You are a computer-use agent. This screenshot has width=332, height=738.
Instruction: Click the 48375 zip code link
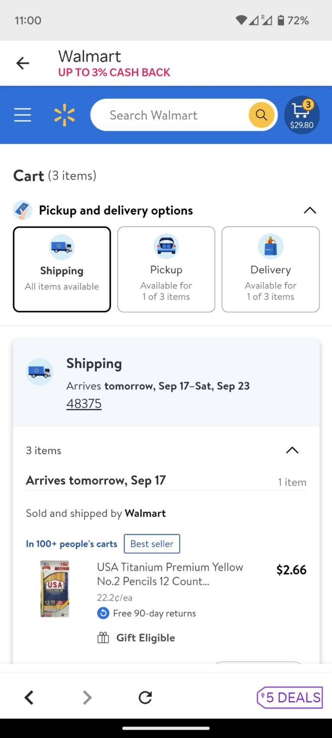coord(84,404)
